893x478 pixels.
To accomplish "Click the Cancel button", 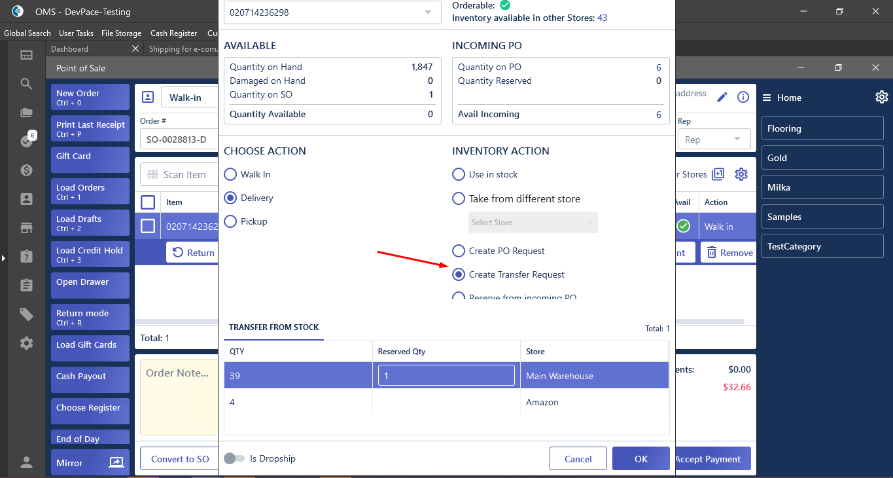I will 578,458.
